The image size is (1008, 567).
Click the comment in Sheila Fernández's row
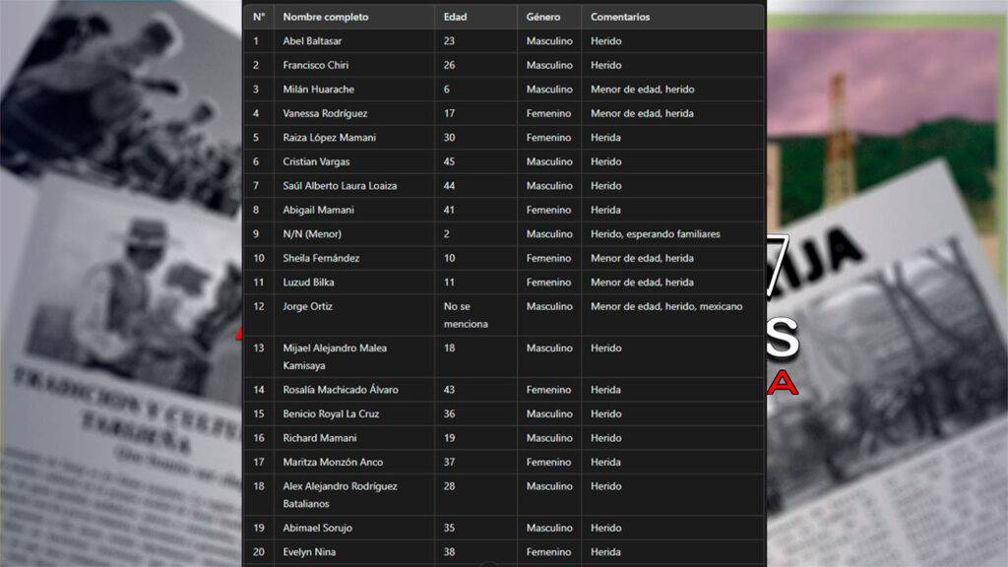tap(642, 258)
